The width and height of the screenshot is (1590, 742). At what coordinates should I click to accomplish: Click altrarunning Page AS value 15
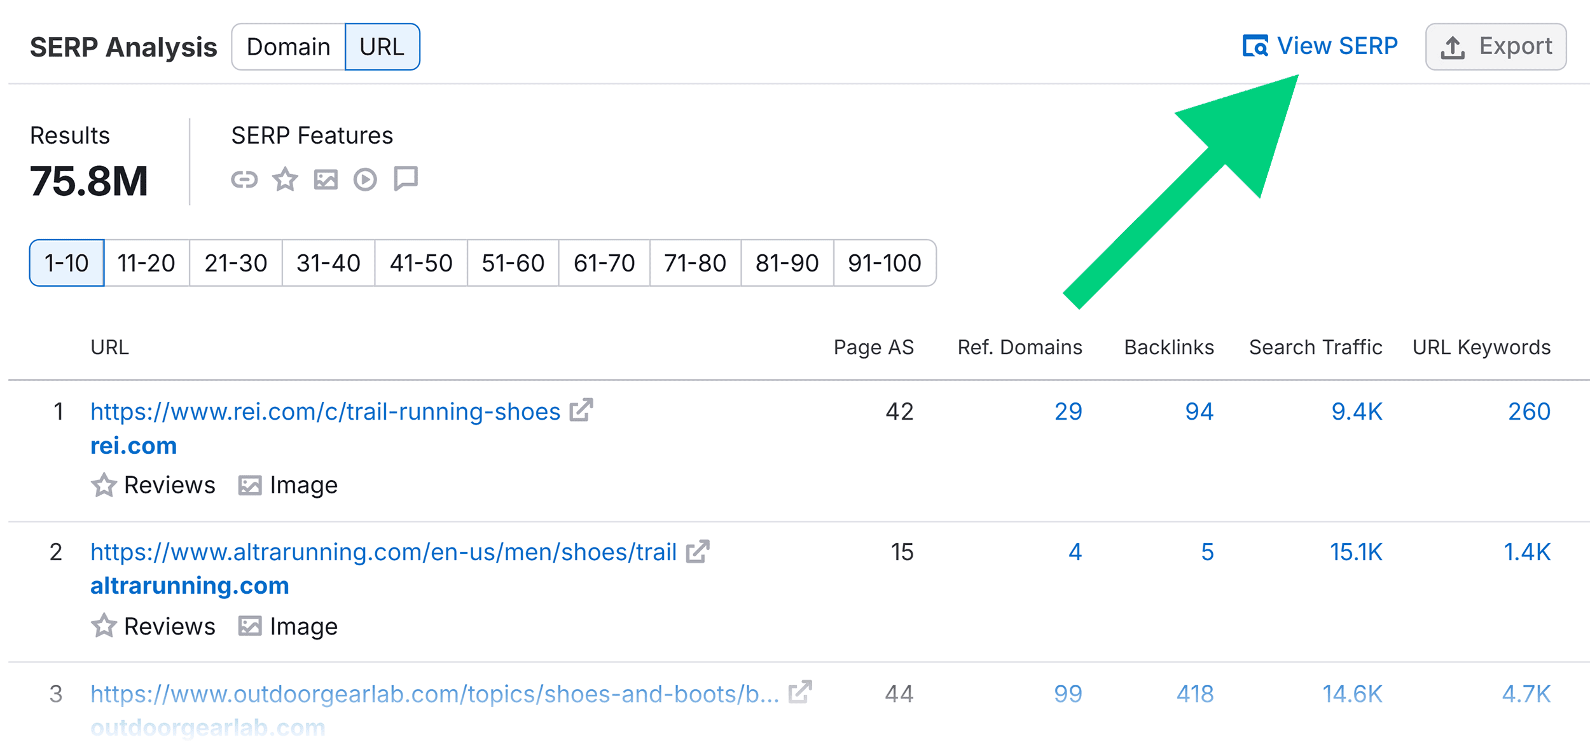click(902, 552)
